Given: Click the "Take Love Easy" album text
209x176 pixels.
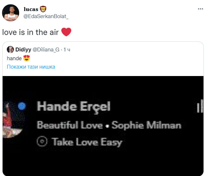Looking at the screenshot, I should tap(87, 142).
